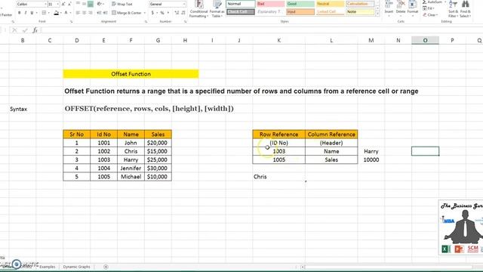
Task: Apply the Note cell style
Action: pos(360,12)
